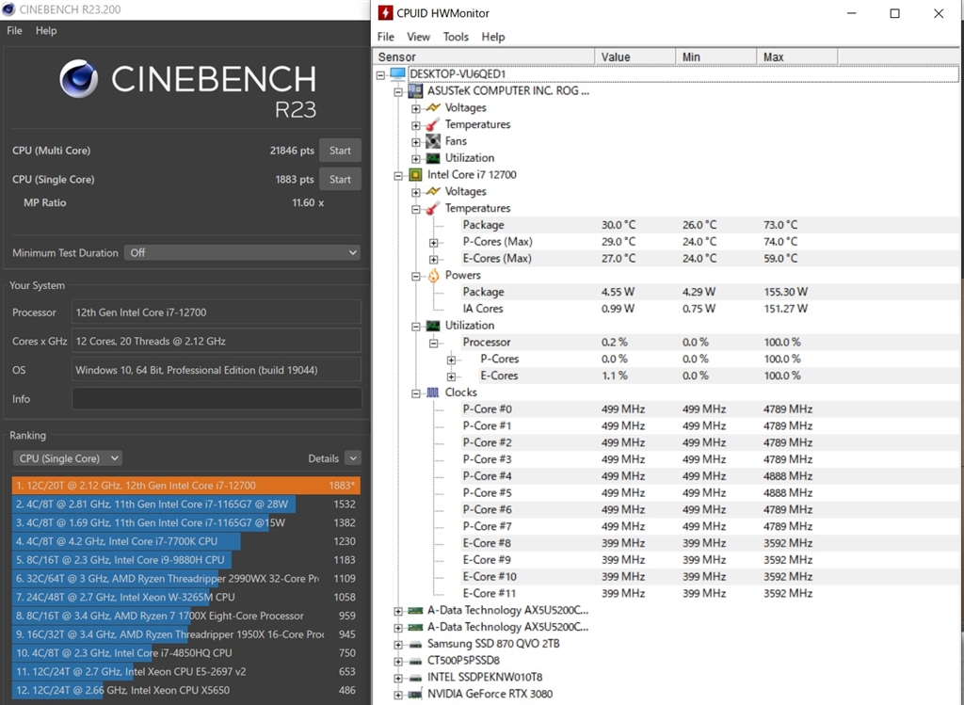964x705 pixels.
Task: Expand Voltages under ASUSTeK motherboard
Action: 416,108
